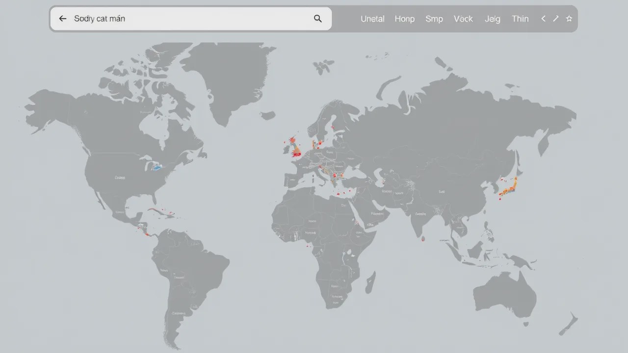Click the magnifying glass search icon
The width and height of the screenshot is (628, 353).
click(318, 19)
